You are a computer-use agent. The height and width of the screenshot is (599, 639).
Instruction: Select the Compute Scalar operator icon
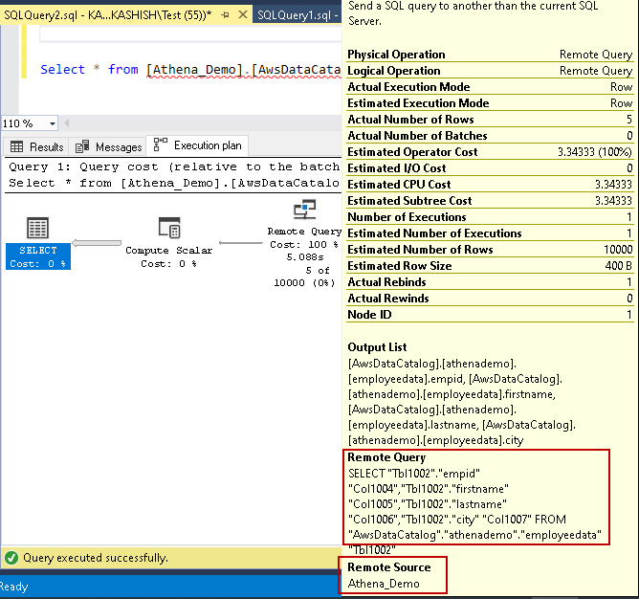168,228
